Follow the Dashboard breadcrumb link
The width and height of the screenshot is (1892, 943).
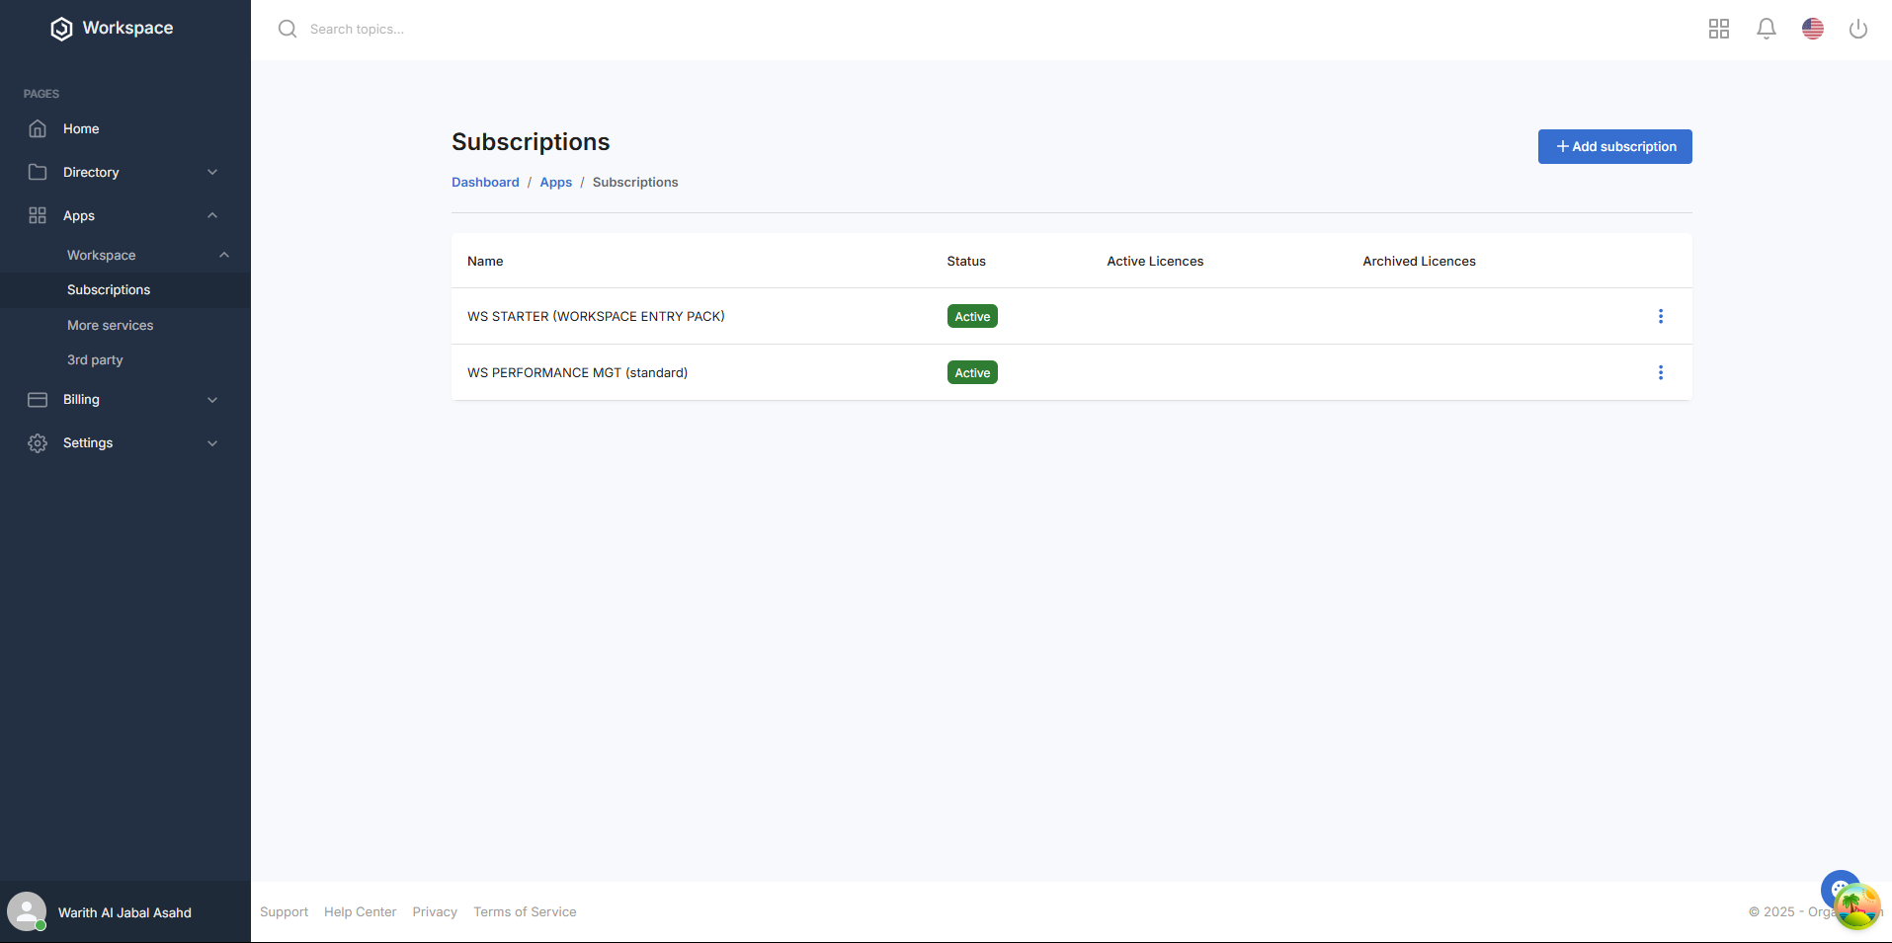485,183
